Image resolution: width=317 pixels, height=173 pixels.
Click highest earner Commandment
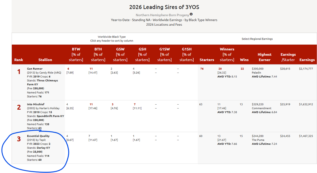[262, 108]
